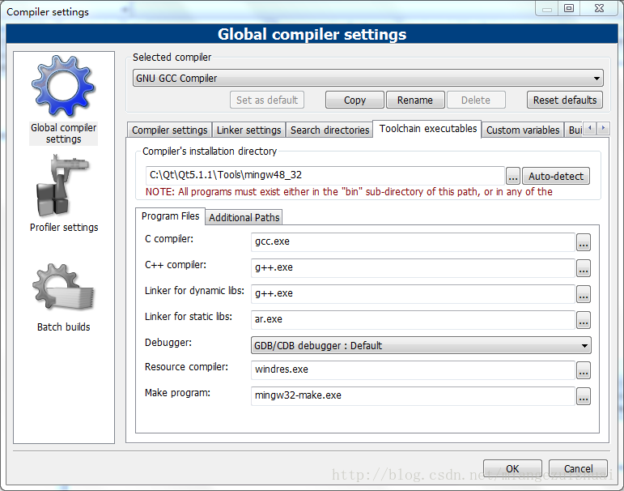Click the Batch builds label
Screen dimensions: 624x491
coord(64,327)
